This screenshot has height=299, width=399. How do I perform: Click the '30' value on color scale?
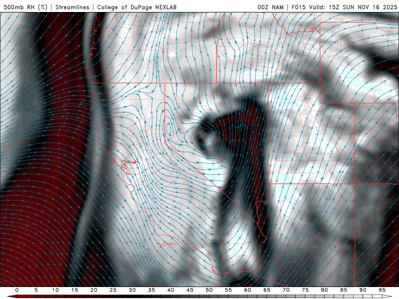[132, 290]
